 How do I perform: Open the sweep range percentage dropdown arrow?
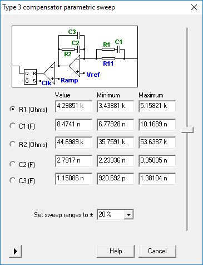click(128, 215)
